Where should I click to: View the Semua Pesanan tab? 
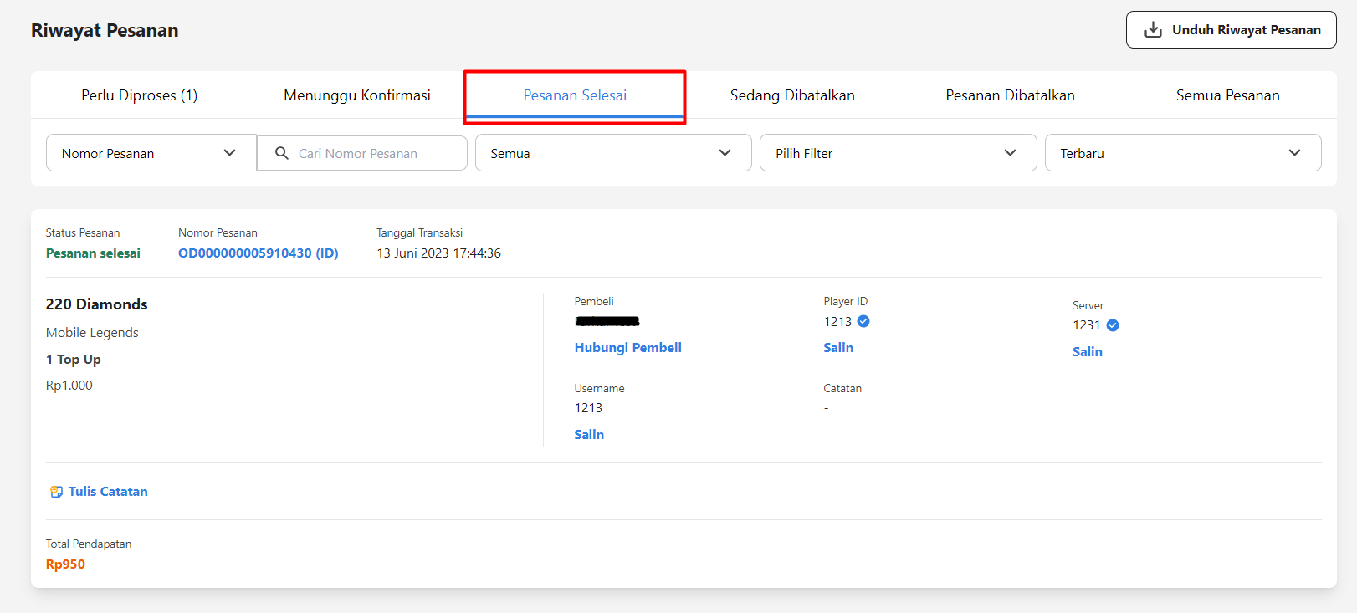(1227, 95)
